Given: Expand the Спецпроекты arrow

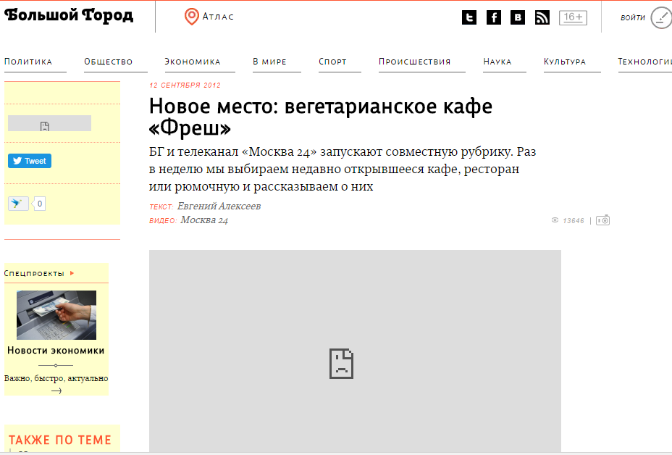Looking at the screenshot, I should [x=72, y=272].
